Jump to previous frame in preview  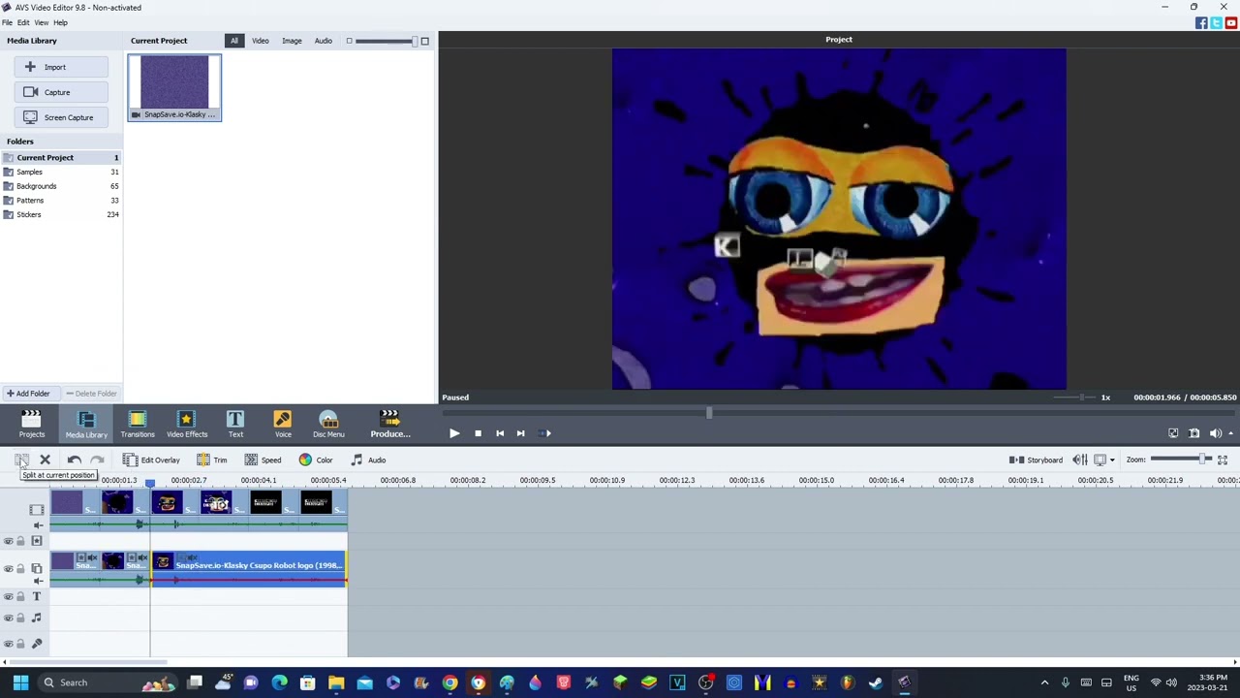tap(500, 433)
